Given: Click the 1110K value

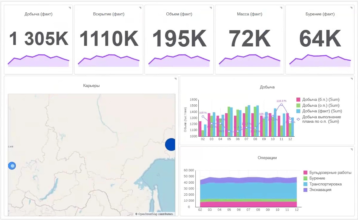Looking at the screenshot, I should tap(109, 39).
